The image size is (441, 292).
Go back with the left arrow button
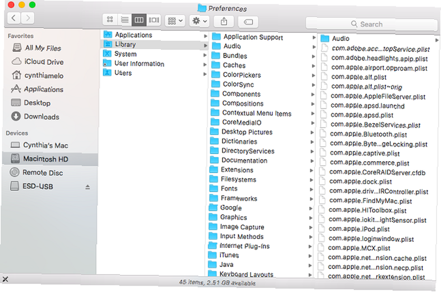click(14, 18)
